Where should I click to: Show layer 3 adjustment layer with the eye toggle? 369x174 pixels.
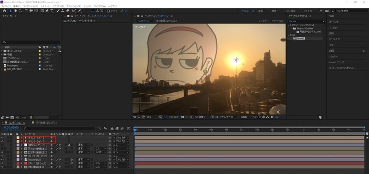point(2,145)
